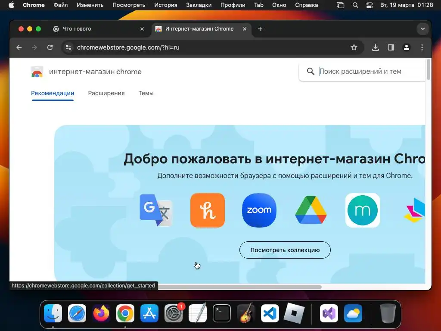Click the date and time in menu bar
Viewport: 441px width, 331px height.
click(x=407, y=5)
